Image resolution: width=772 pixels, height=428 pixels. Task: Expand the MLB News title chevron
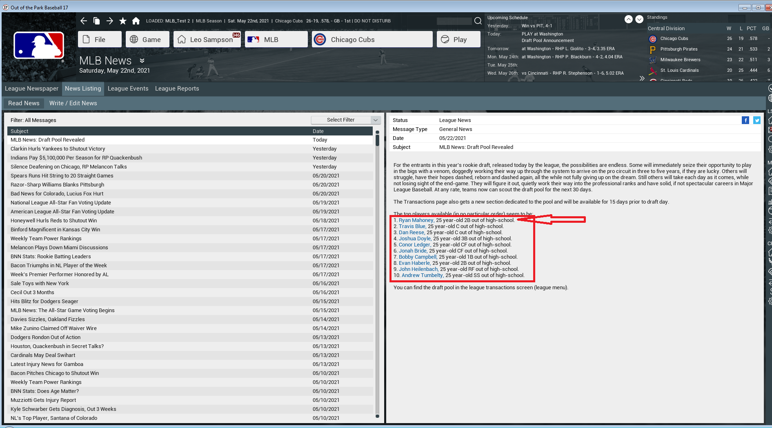(x=142, y=60)
